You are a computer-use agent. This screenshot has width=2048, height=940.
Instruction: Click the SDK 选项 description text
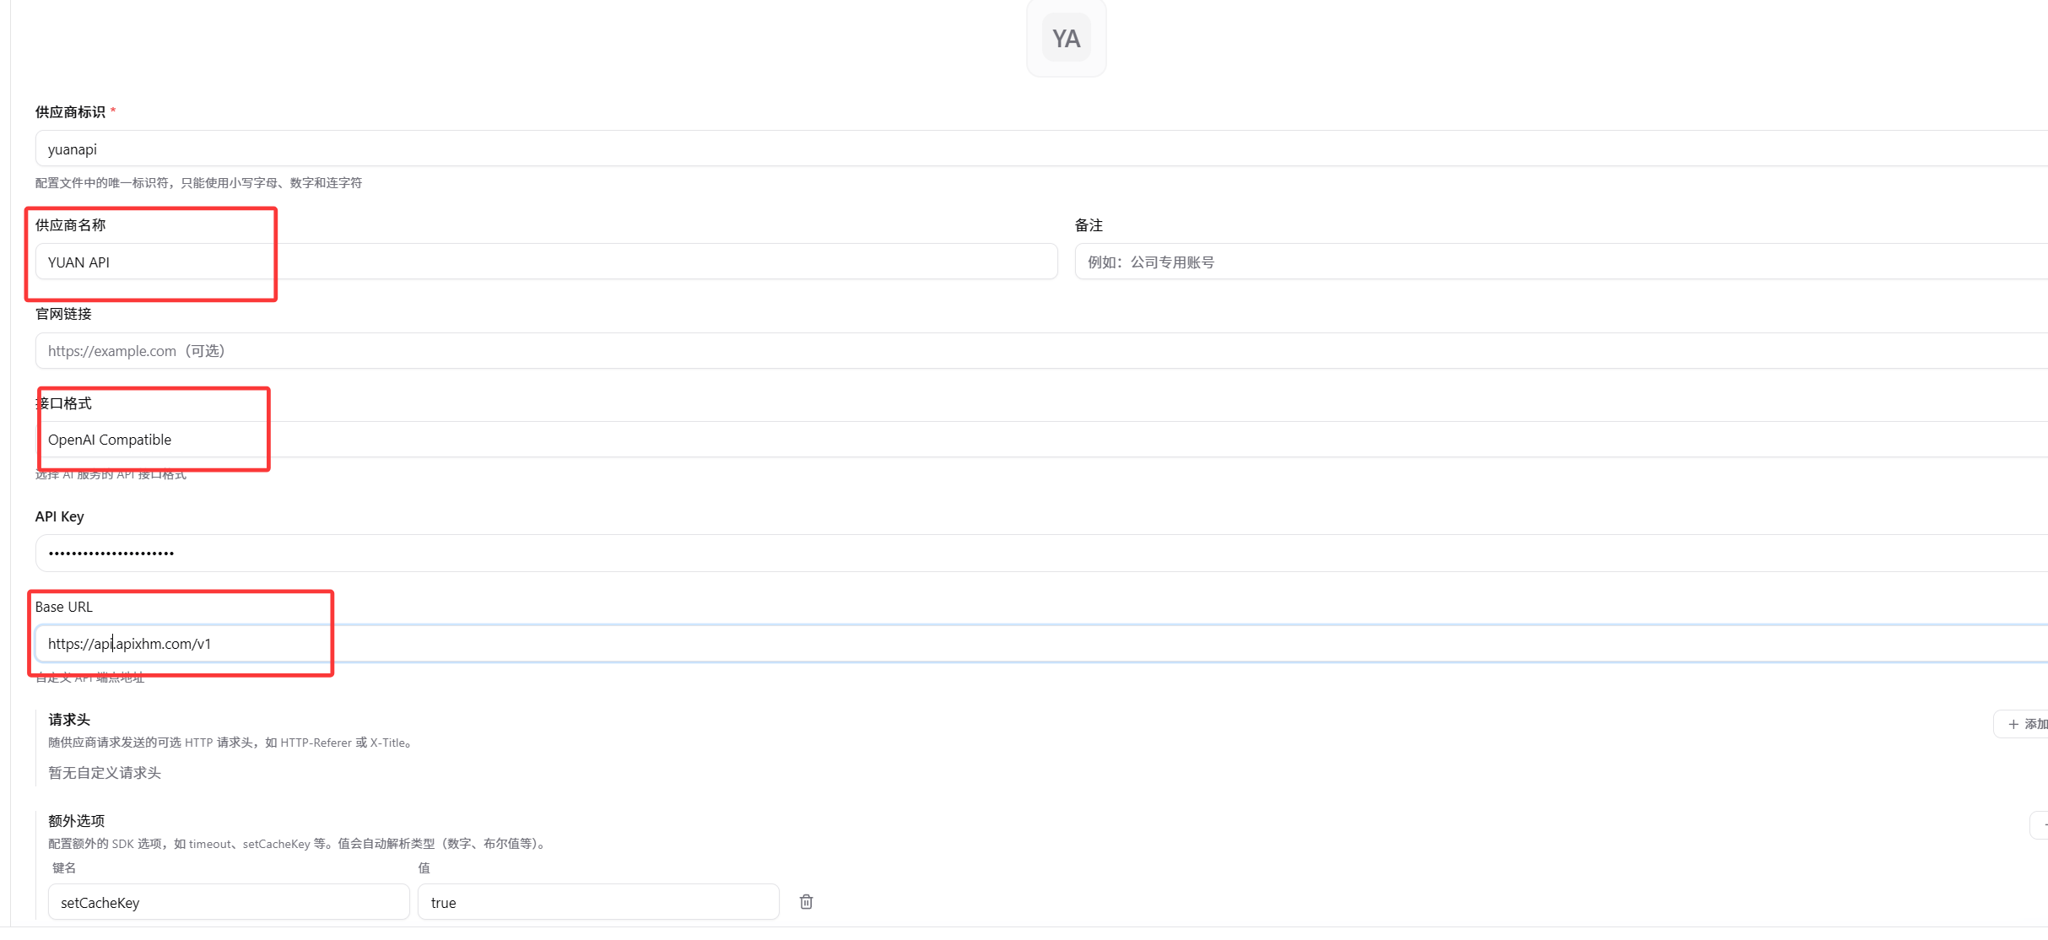point(299,844)
